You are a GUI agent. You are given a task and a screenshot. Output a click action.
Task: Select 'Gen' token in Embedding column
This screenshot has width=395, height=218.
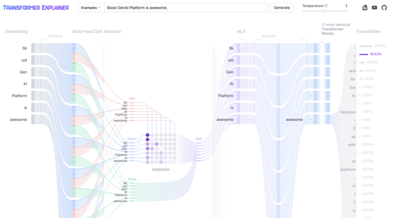click(23, 72)
